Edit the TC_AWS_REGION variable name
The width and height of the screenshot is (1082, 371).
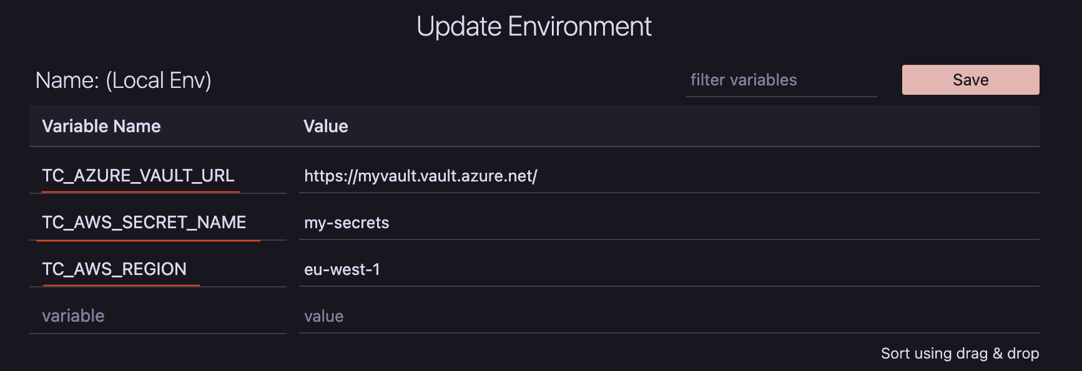tap(114, 269)
